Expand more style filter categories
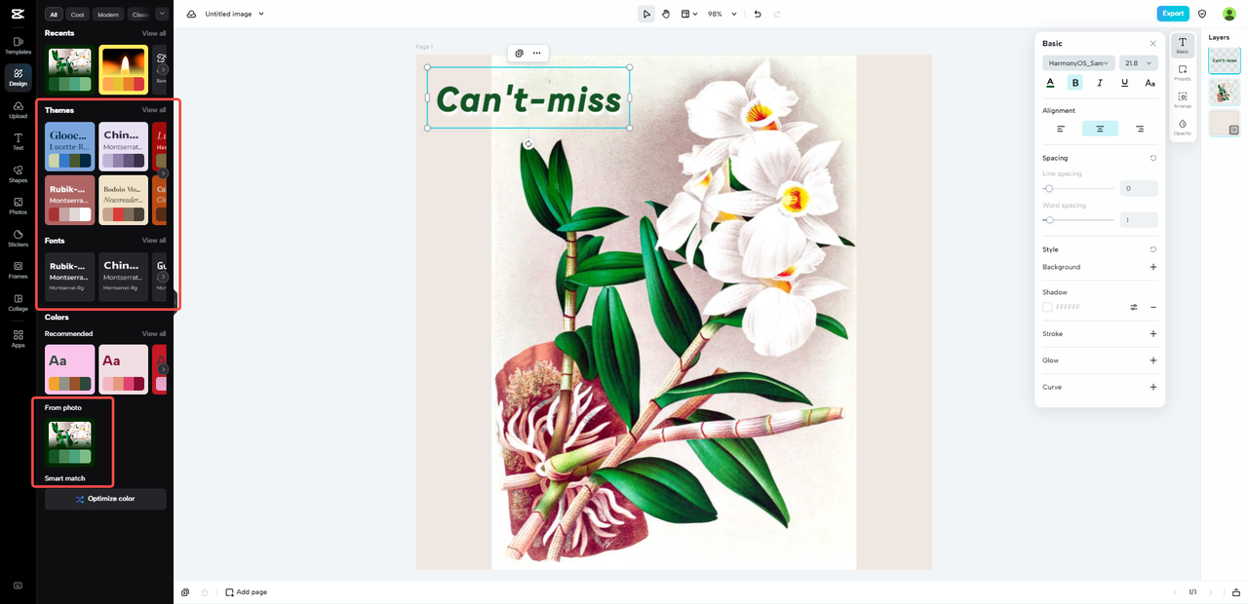 click(162, 14)
